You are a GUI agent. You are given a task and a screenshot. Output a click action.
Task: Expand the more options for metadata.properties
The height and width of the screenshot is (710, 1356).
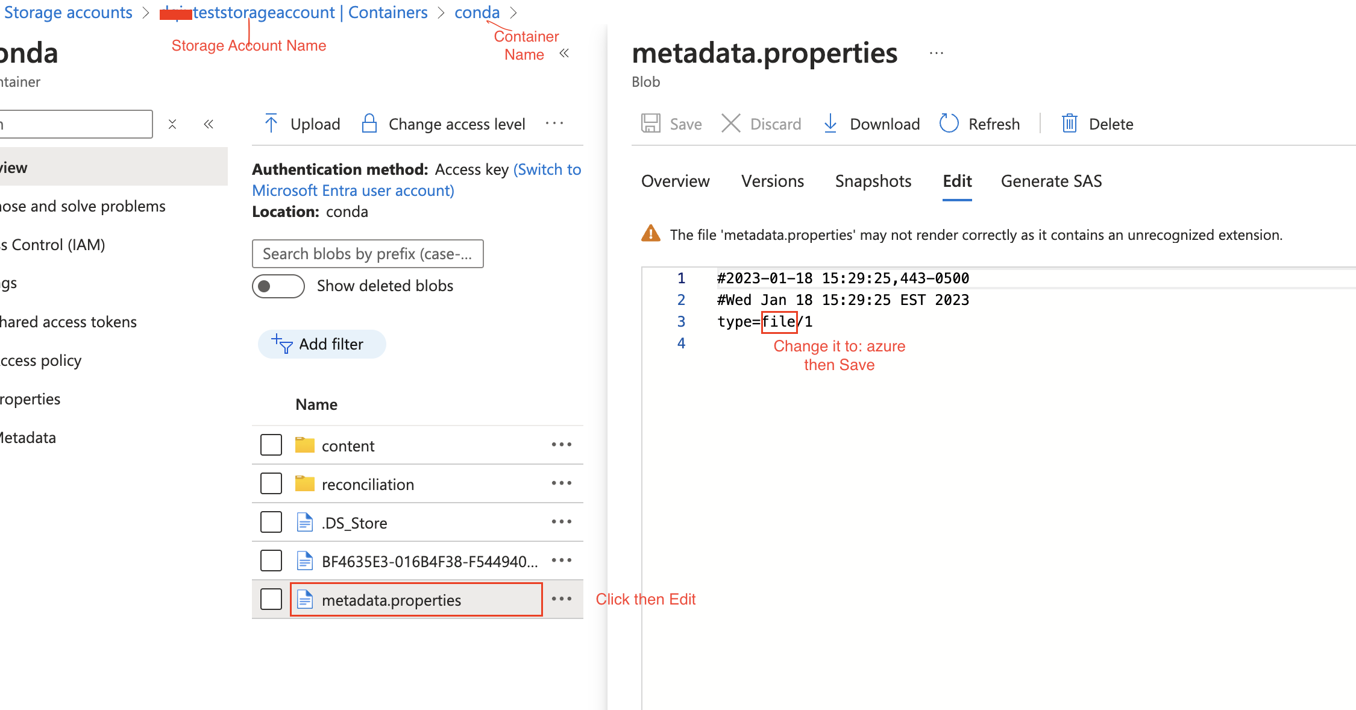[562, 599]
